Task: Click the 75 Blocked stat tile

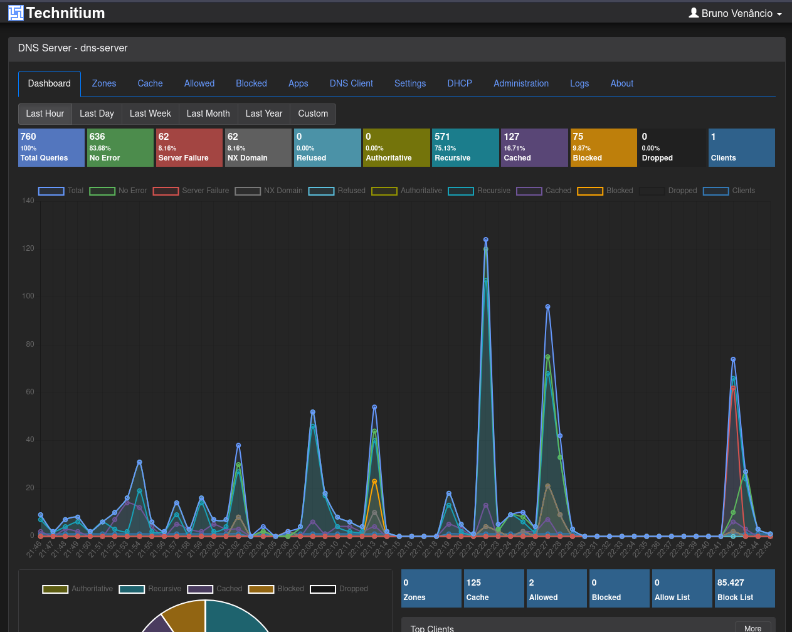Action: coord(604,147)
